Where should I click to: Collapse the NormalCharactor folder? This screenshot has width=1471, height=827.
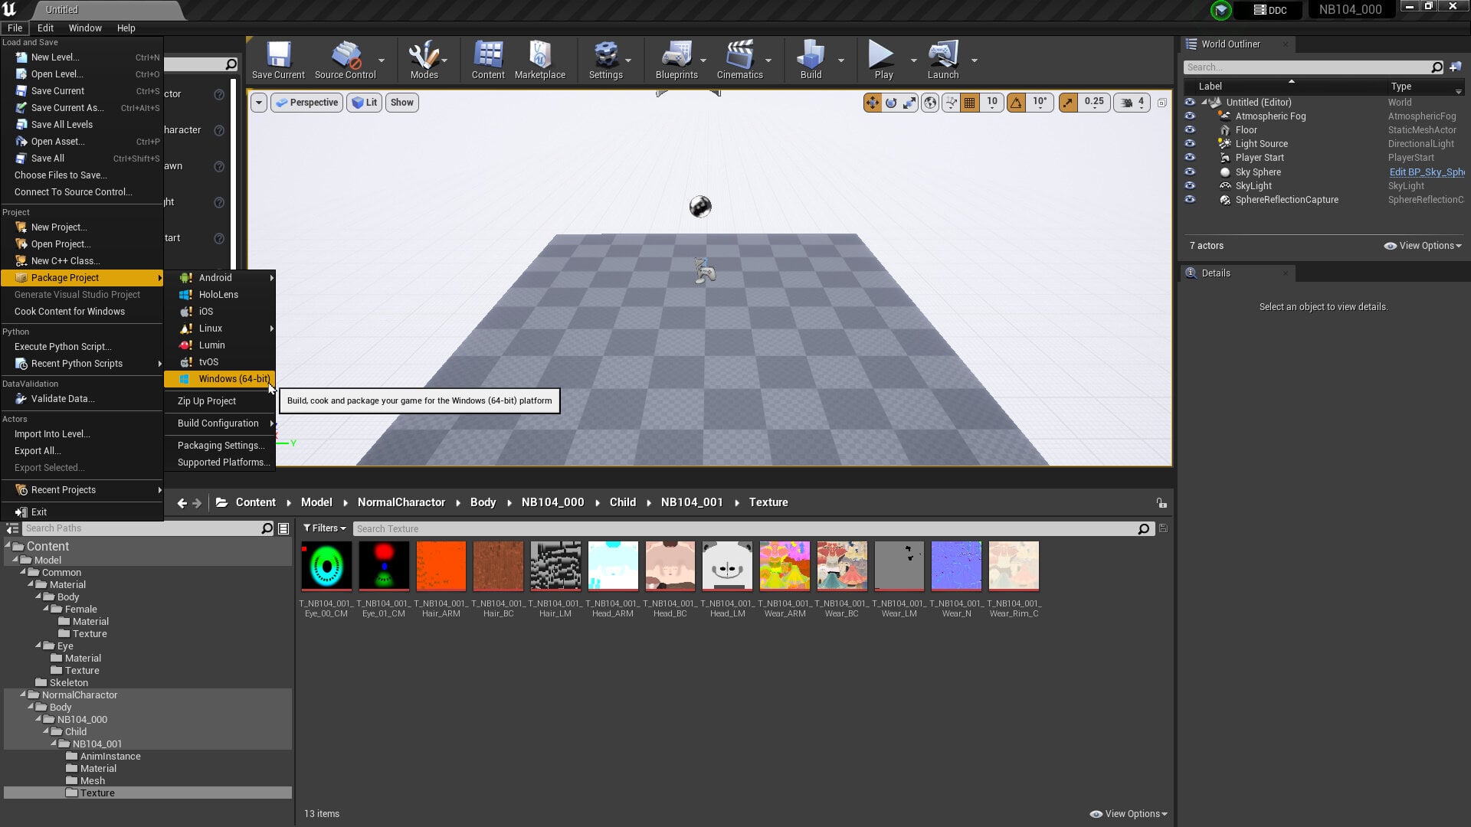pyautogui.click(x=23, y=695)
